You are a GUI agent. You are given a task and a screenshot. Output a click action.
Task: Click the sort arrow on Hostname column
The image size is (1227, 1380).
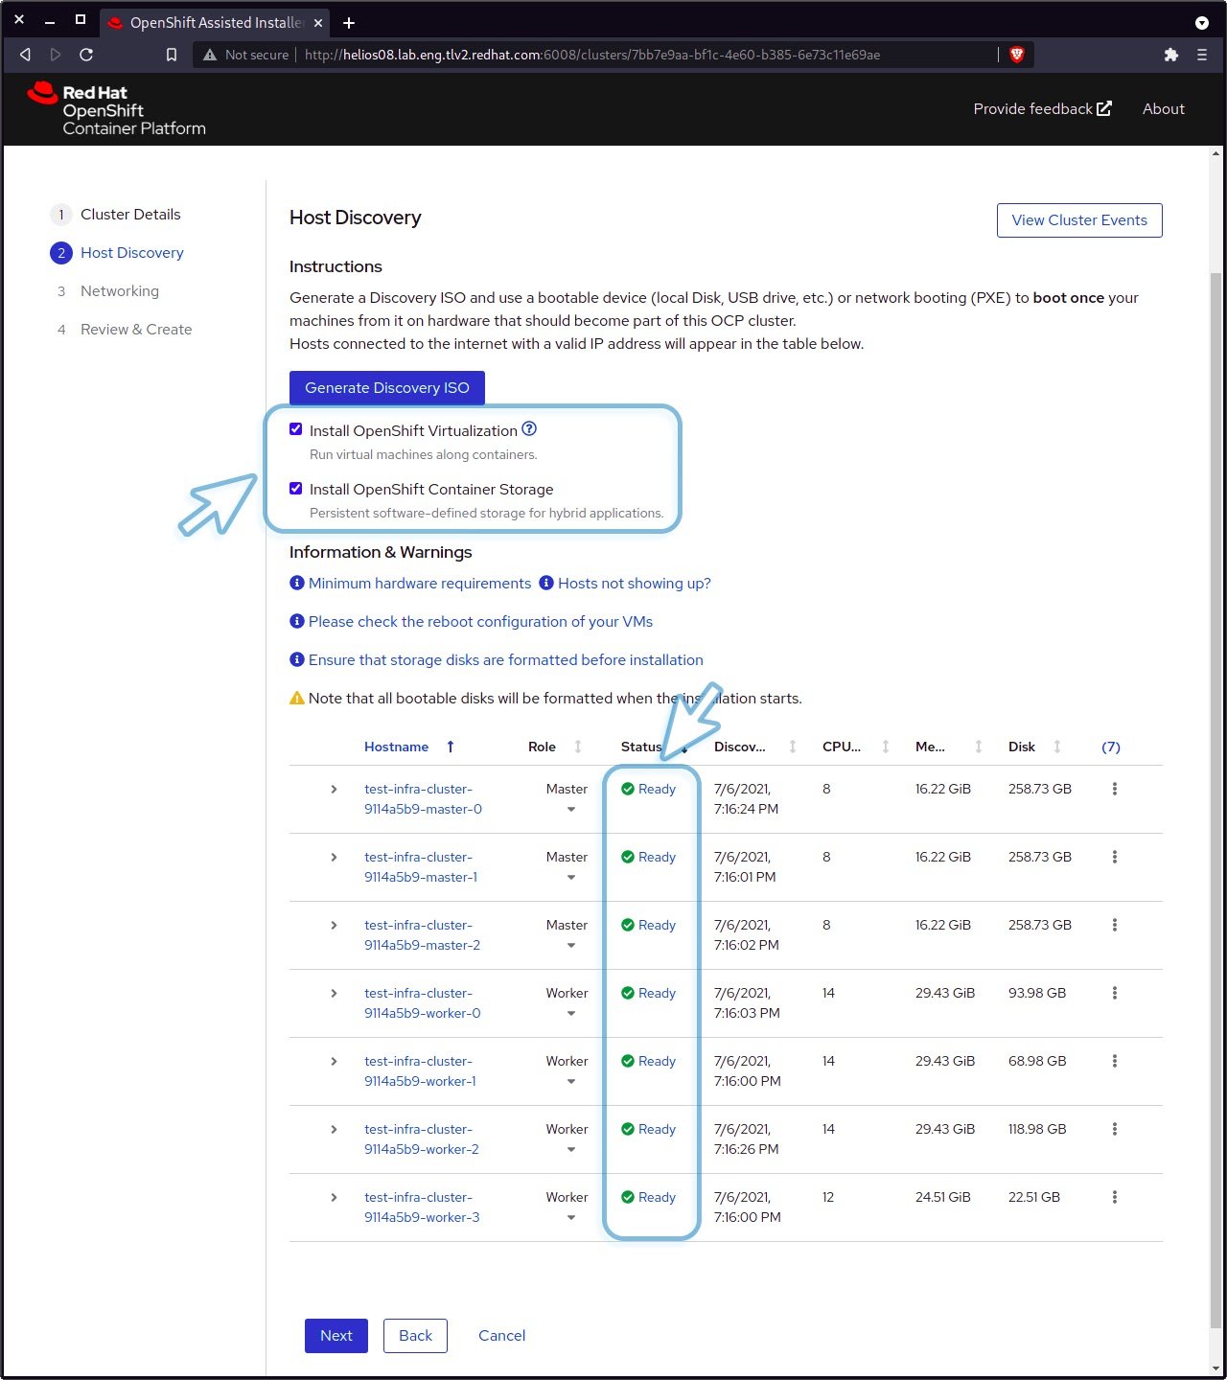point(450,747)
